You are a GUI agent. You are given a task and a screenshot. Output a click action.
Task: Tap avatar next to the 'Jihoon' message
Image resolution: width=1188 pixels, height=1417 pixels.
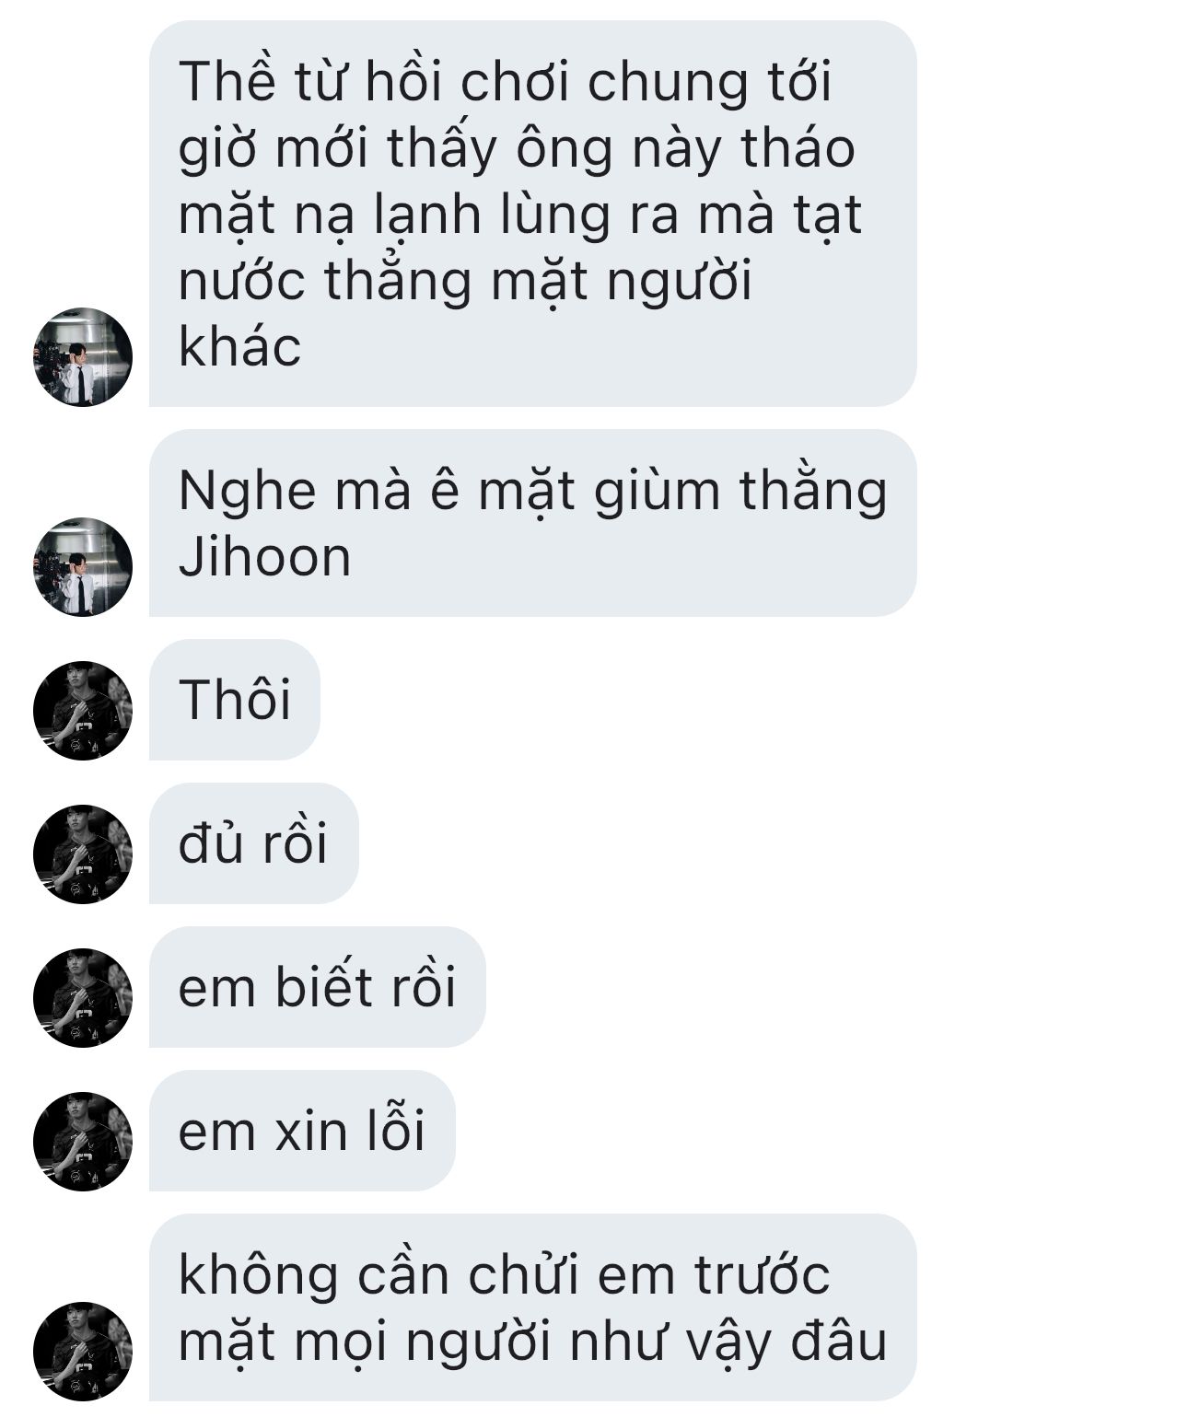[x=82, y=566]
